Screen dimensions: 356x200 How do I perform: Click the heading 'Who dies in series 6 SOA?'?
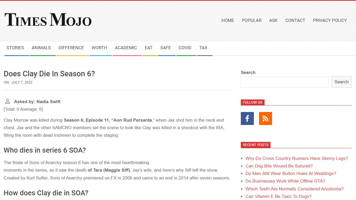(45, 150)
